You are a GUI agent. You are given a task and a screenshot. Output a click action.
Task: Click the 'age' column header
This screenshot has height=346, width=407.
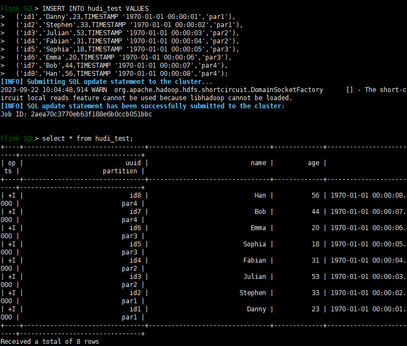[x=313, y=163]
